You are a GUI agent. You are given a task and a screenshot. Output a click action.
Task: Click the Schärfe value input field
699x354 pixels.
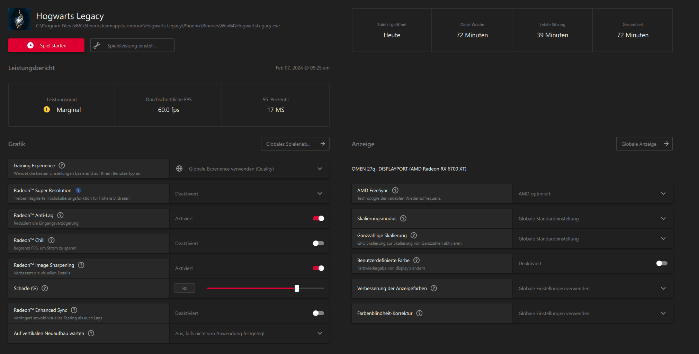[x=185, y=288]
